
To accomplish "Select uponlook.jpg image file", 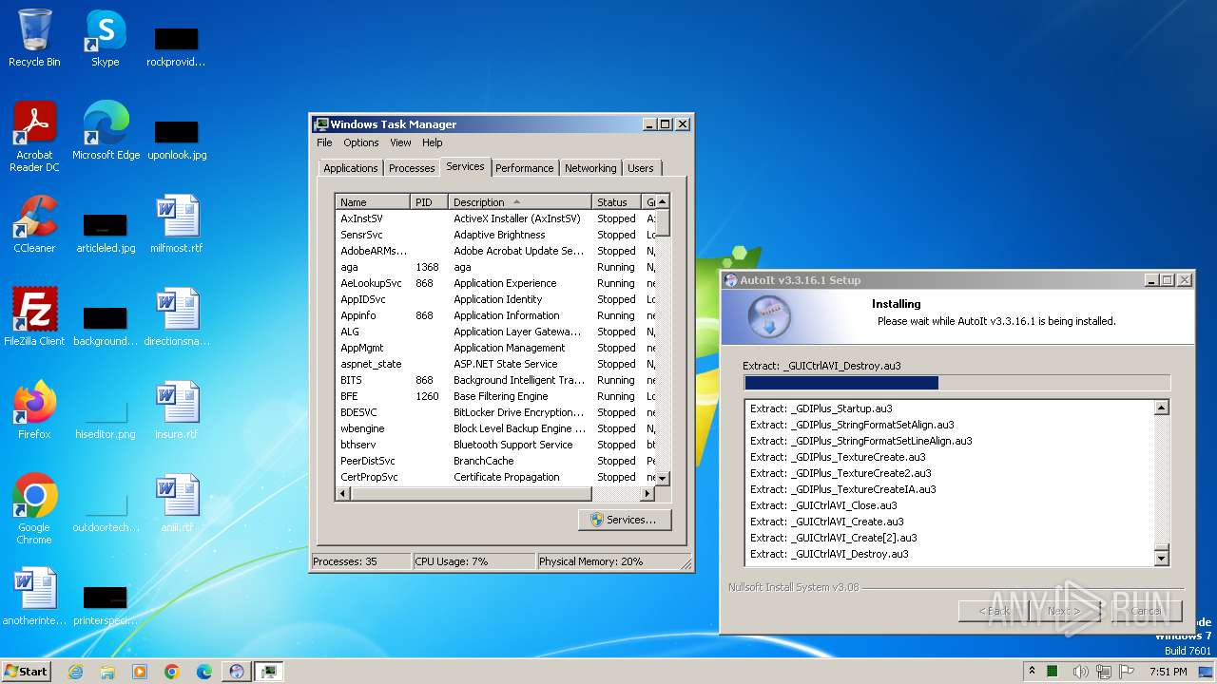I will point(177,138).
